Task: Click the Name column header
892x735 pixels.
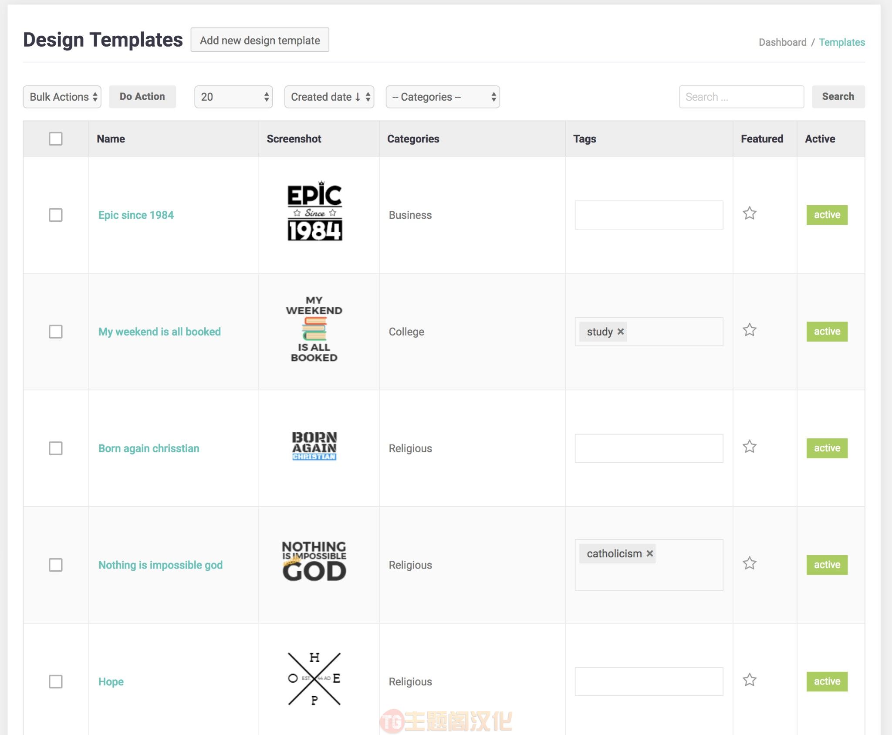Action: (111, 139)
